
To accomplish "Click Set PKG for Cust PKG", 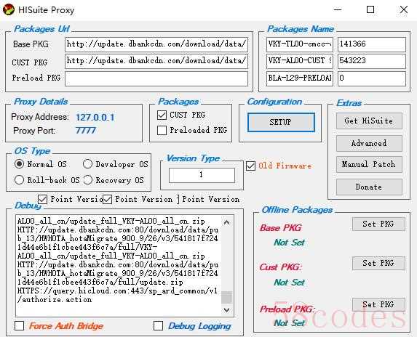I will [x=378, y=263].
